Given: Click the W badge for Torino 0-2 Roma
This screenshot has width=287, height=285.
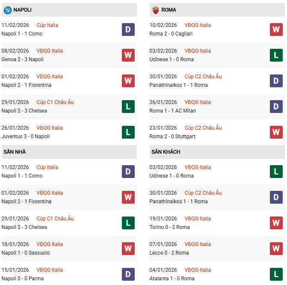Looking at the screenshot, I should tap(276, 223).
